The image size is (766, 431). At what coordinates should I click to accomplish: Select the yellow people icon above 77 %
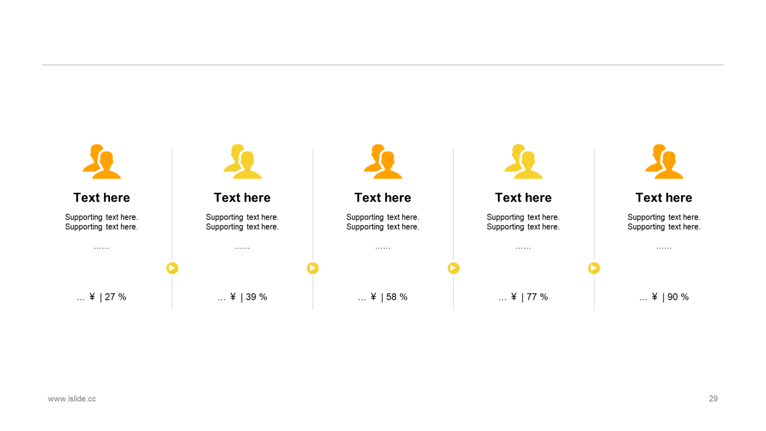(x=524, y=162)
